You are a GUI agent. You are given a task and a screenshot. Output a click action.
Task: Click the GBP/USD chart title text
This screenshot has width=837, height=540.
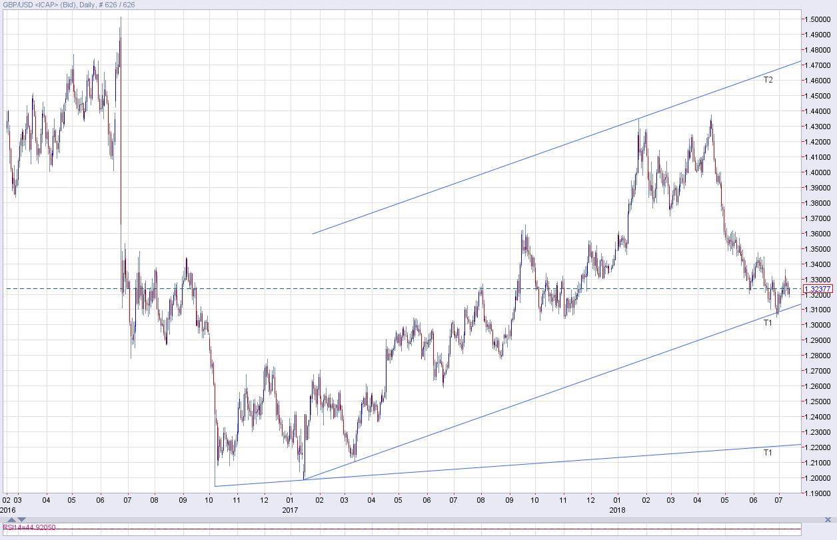pos(69,5)
